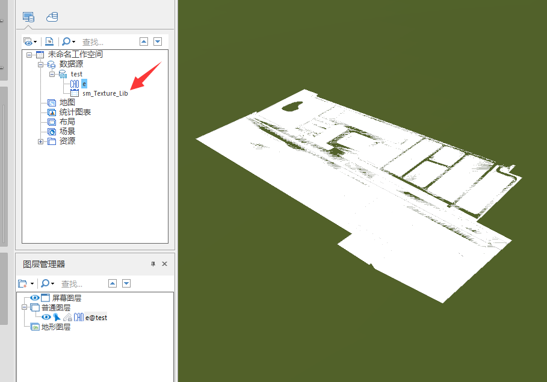Select the 布局 node
547x382 pixels.
(x=67, y=122)
